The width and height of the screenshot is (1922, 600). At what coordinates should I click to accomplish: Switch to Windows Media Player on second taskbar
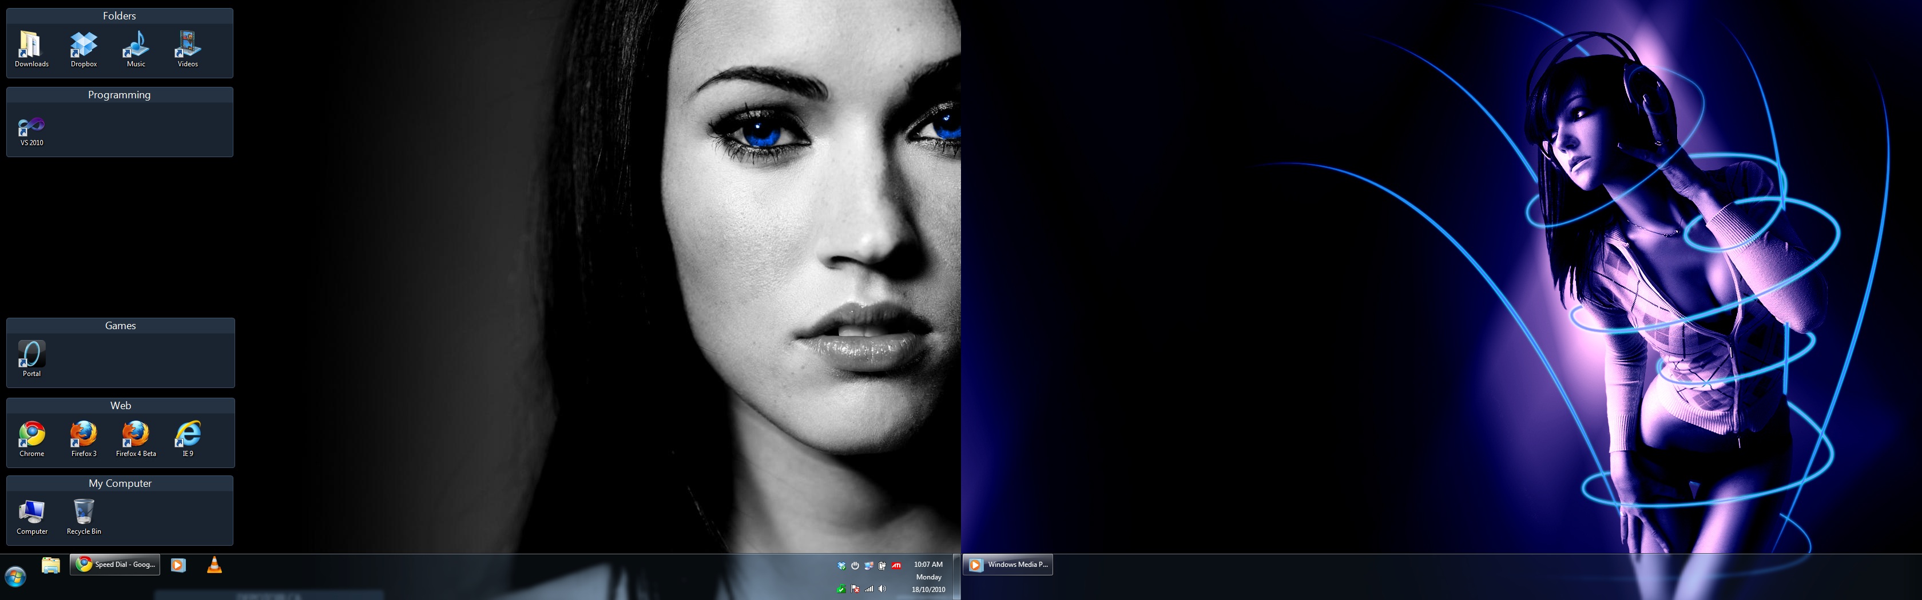coord(1008,564)
